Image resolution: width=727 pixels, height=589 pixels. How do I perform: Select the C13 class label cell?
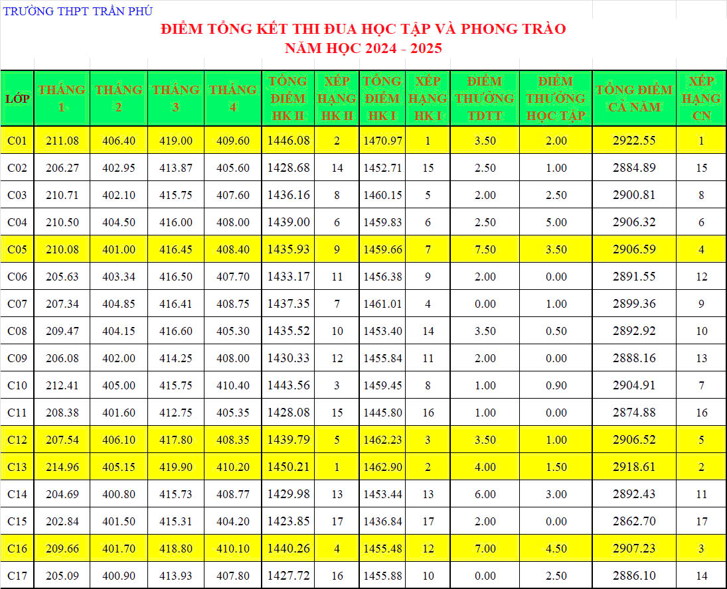point(17,467)
